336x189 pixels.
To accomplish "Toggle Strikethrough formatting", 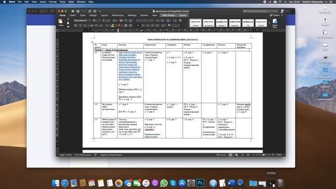I will click(91, 26).
